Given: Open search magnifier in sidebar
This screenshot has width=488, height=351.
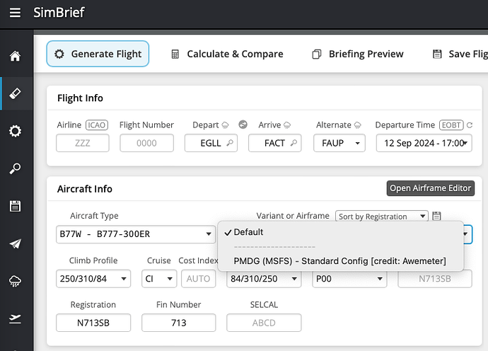Looking at the screenshot, I should pyautogui.click(x=15, y=168).
